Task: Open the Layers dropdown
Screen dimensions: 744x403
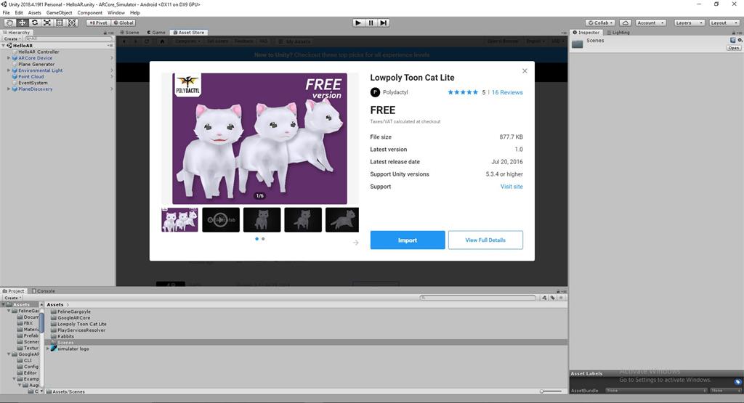Action: pyautogui.click(x=689, y=23)
